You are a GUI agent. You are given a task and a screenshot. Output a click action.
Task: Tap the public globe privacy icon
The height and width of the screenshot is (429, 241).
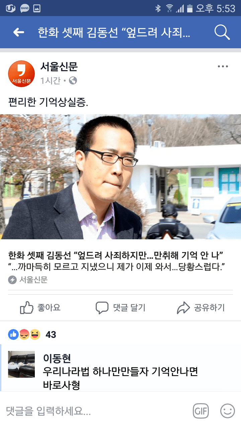tap(73, 80)
